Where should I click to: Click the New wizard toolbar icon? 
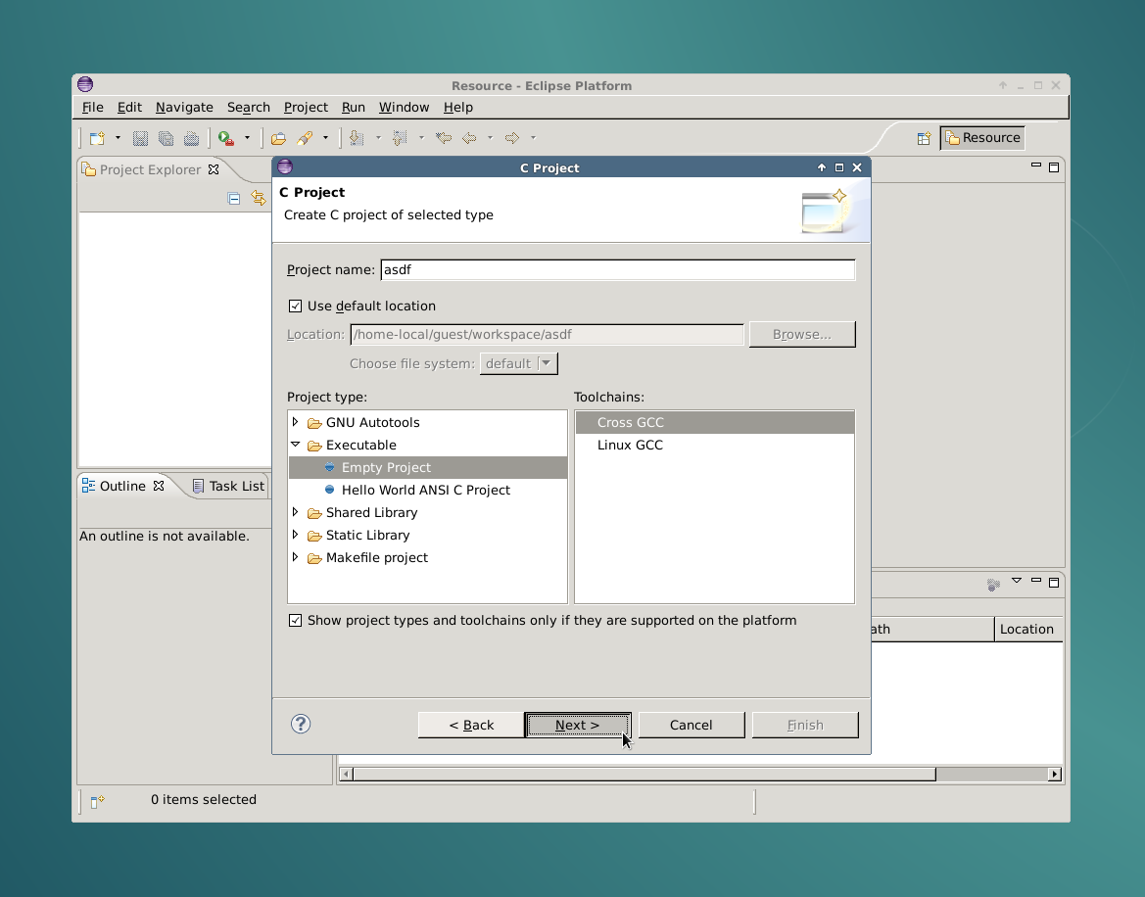pyautogui.click(x=96, y=138)
